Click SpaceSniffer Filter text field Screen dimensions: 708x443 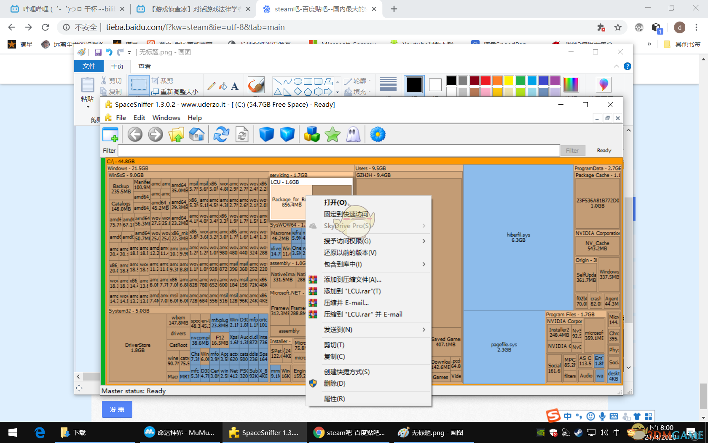pyautogui.click(x=339, y=150)
